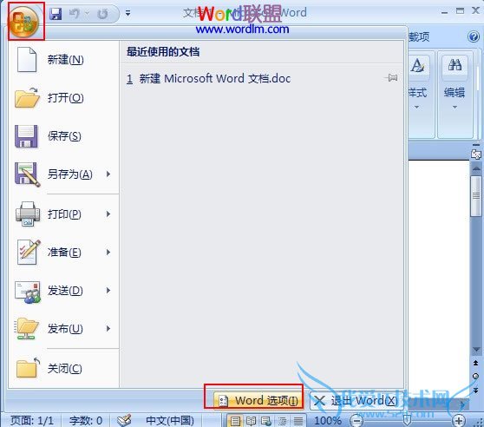Click the 100% zoom level button
This screenshot has height=427, width=484.
tap(328, 420)
